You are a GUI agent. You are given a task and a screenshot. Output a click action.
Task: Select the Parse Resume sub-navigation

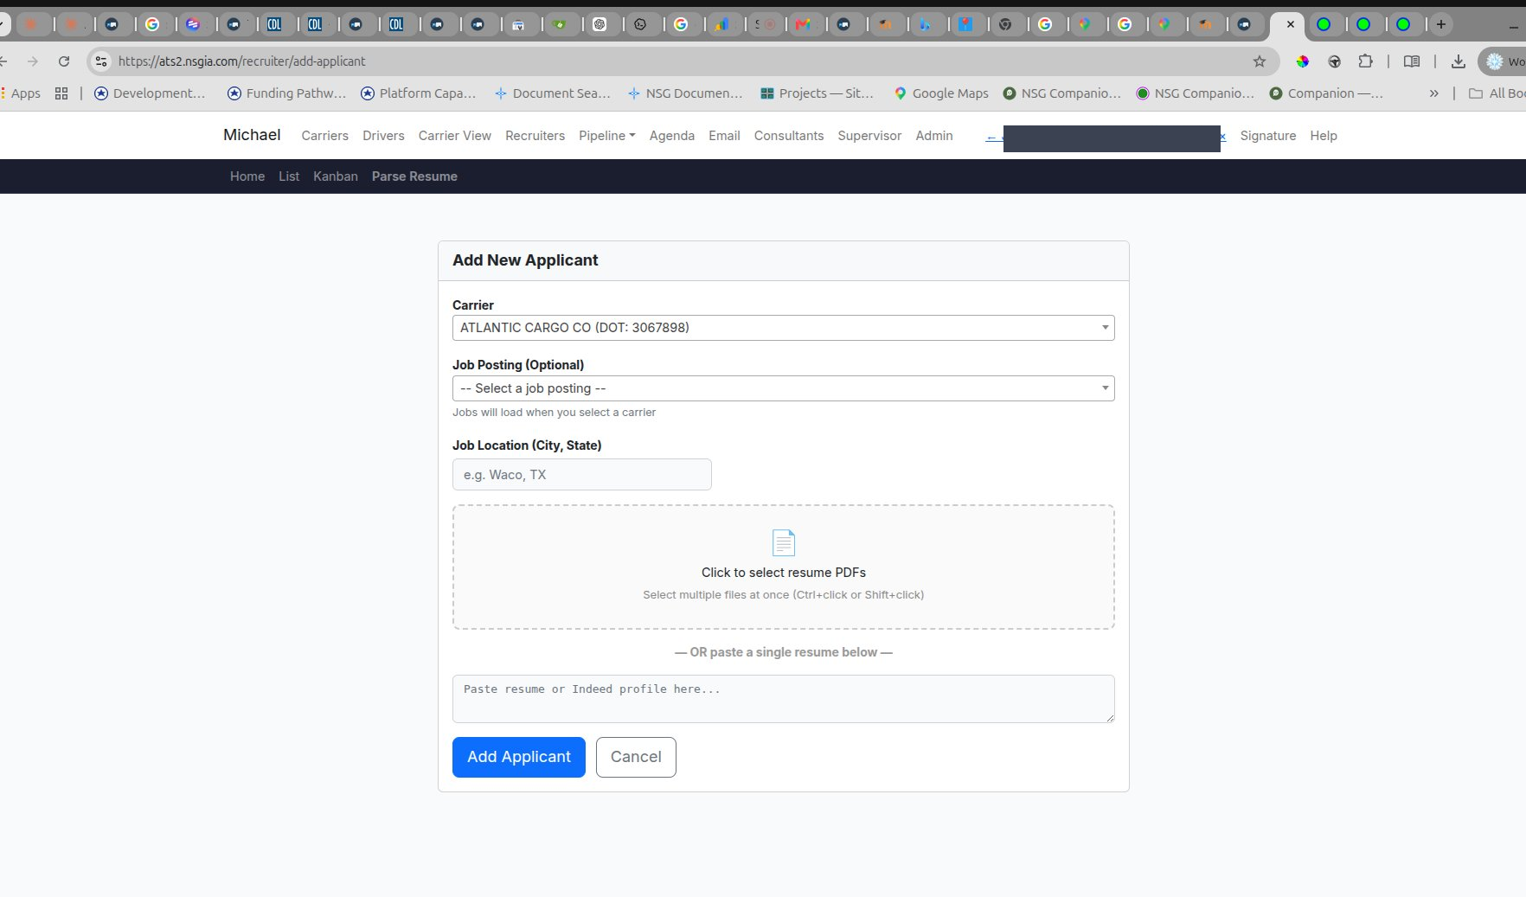(x=414, y=176)
